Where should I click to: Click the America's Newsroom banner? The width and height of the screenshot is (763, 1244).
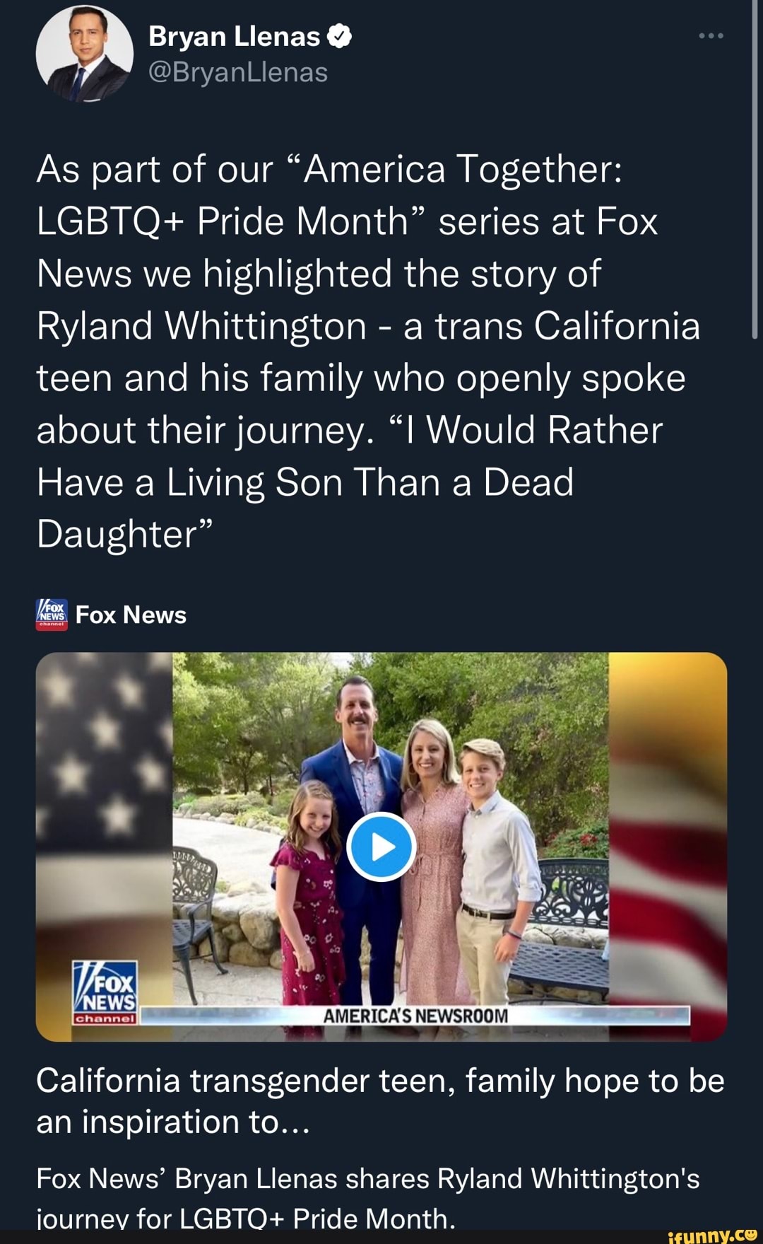(x=415, y=1016)
